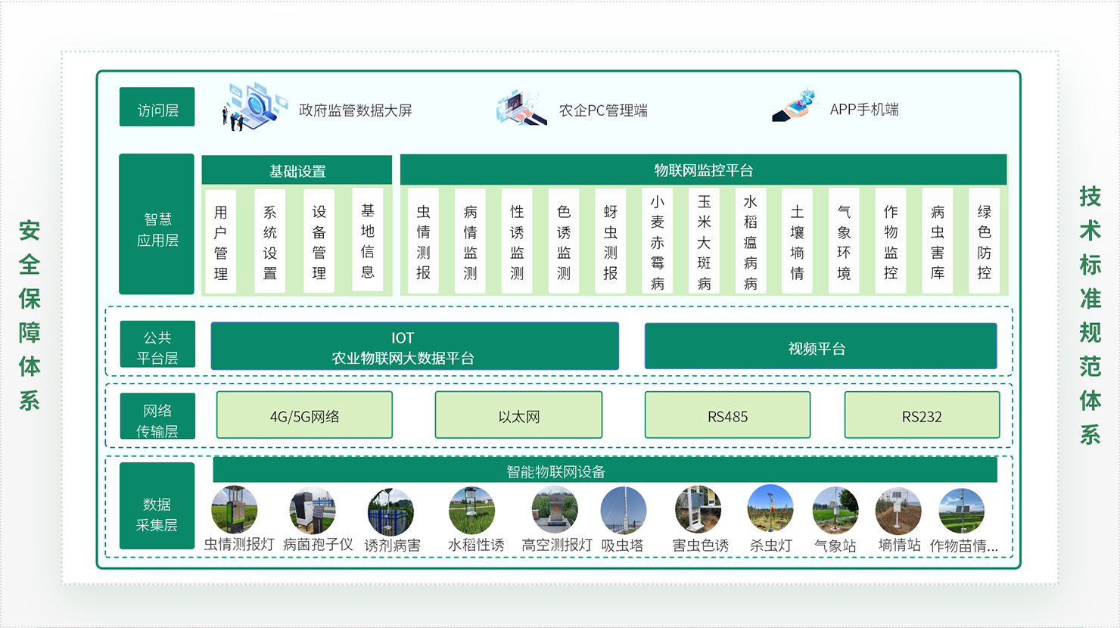
Task: Click the 吸虫塔 caption text
Action: [622, 545]
